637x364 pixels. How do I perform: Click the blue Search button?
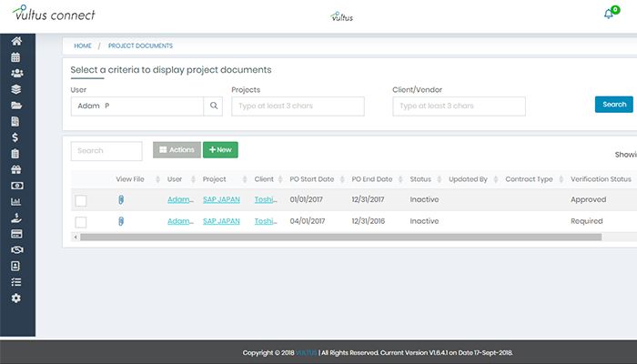614,105
